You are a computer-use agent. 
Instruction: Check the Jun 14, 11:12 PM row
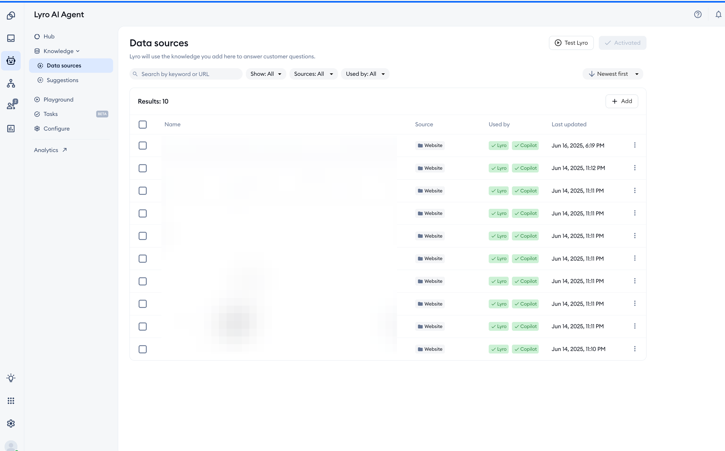click(143, 168)
